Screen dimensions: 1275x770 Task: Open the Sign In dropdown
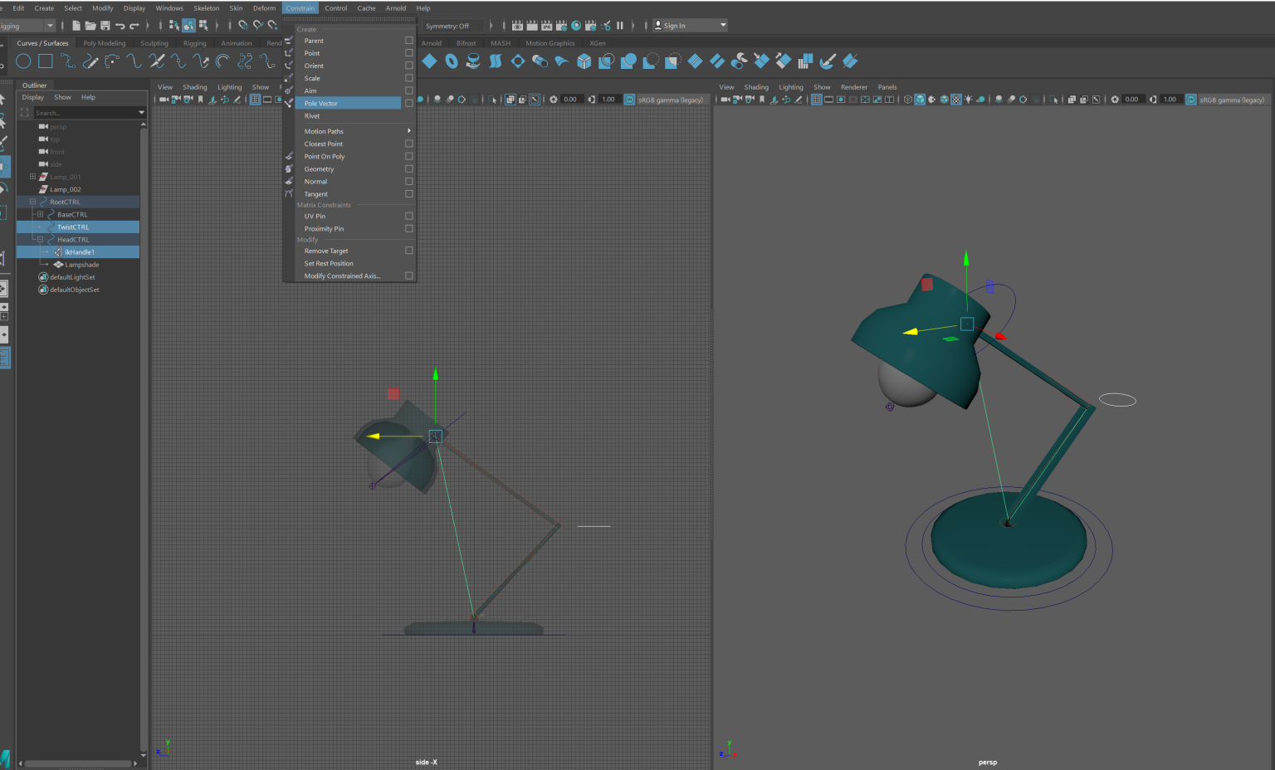723,26
